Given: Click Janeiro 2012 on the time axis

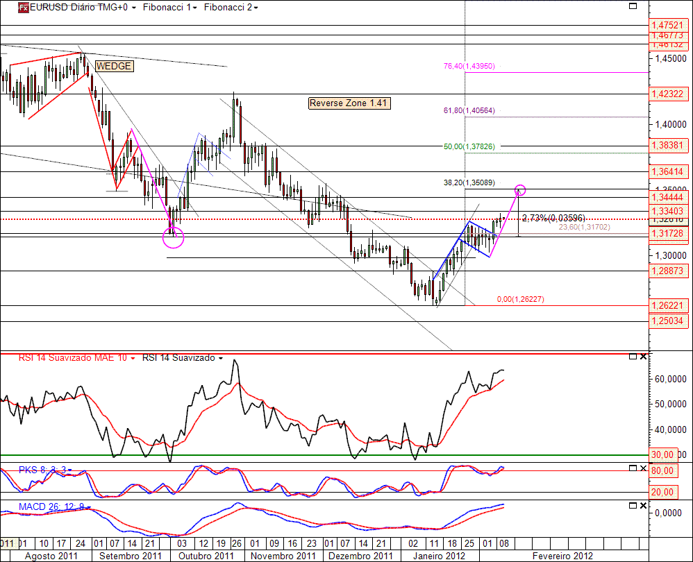Looking at the screenshot, I should 440,556.
